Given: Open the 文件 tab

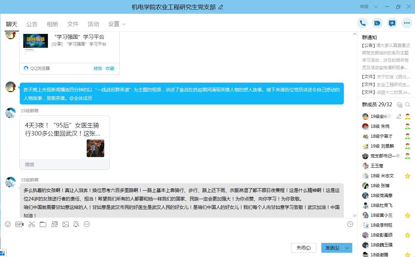Looking at the screenshot, I should pos(73,24).
